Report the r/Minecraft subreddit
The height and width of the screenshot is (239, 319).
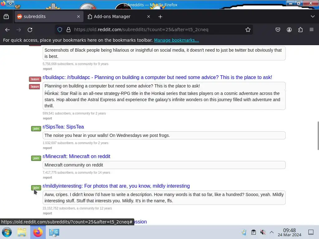tap(47, 178)
